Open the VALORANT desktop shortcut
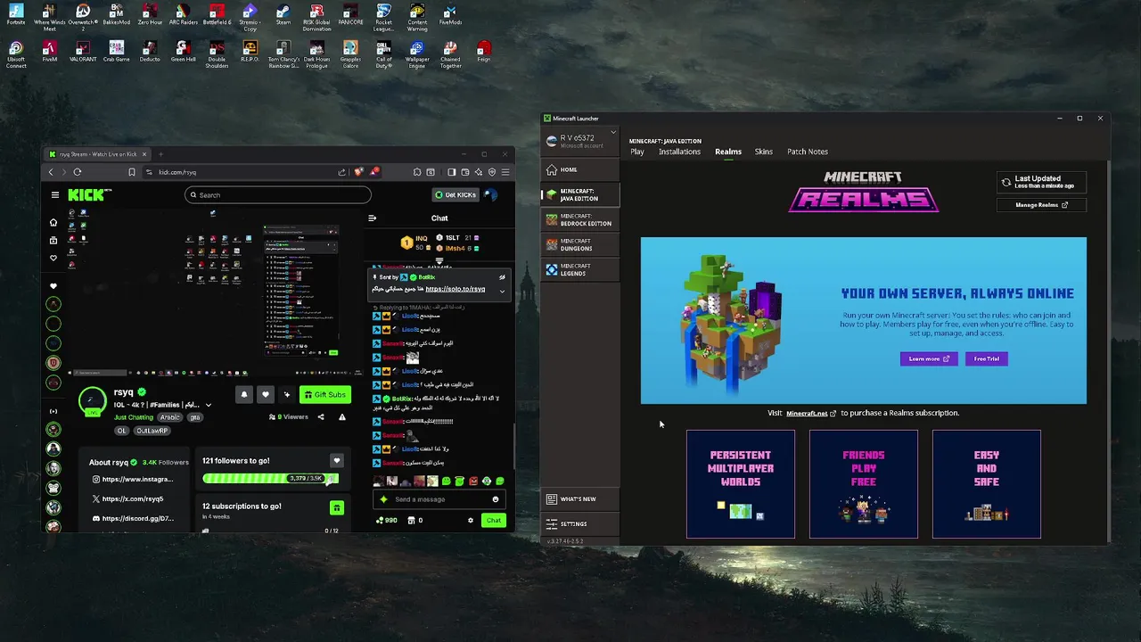This screenshot has width=1141, height=642. (83, 52)
